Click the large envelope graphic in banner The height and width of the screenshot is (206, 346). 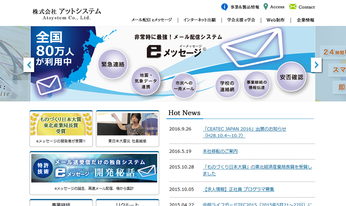pyautogui.click(x=253, y=47)
